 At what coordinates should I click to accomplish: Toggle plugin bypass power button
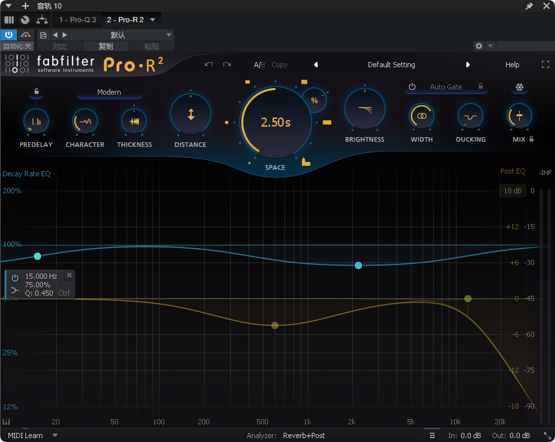(8, 35)
